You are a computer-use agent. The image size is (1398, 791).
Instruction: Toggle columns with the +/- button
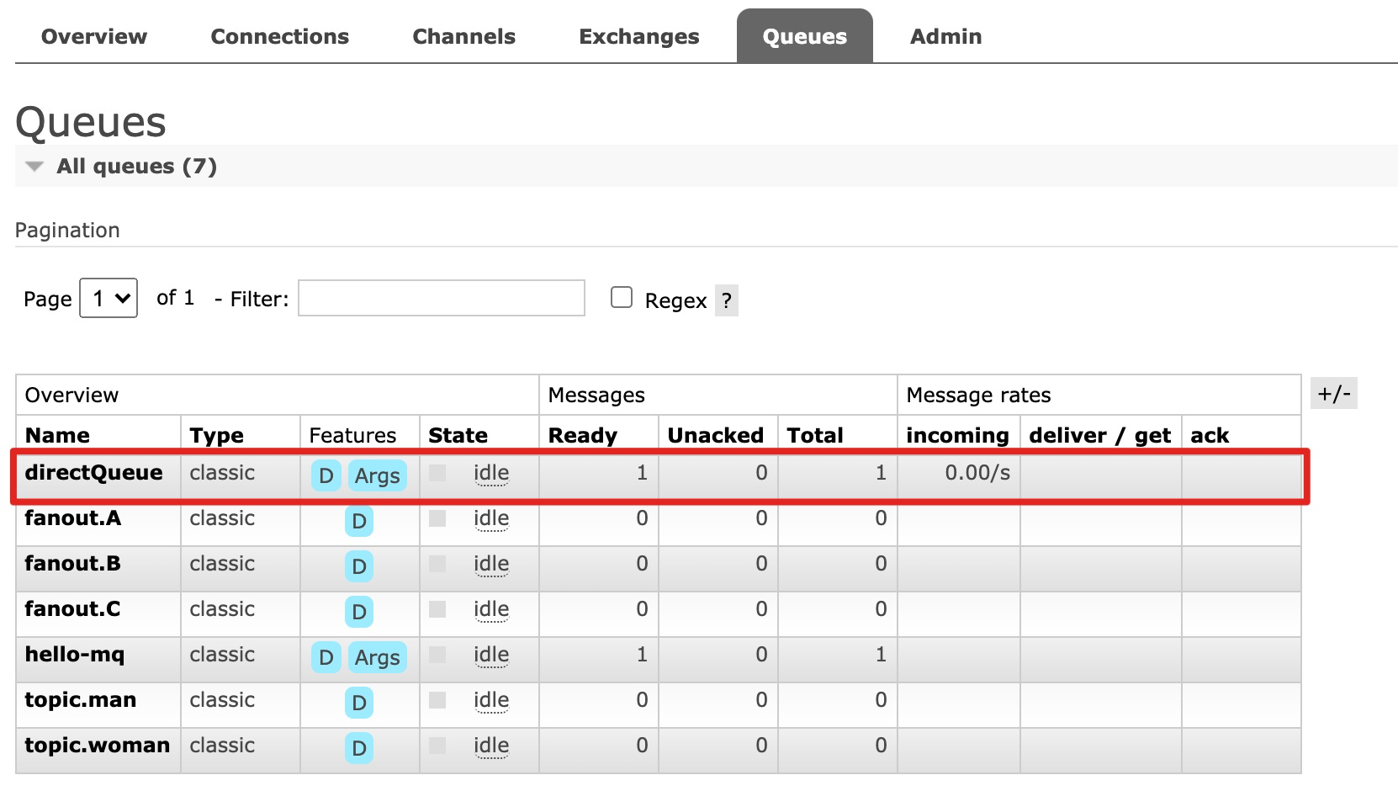pos(1334,393)
